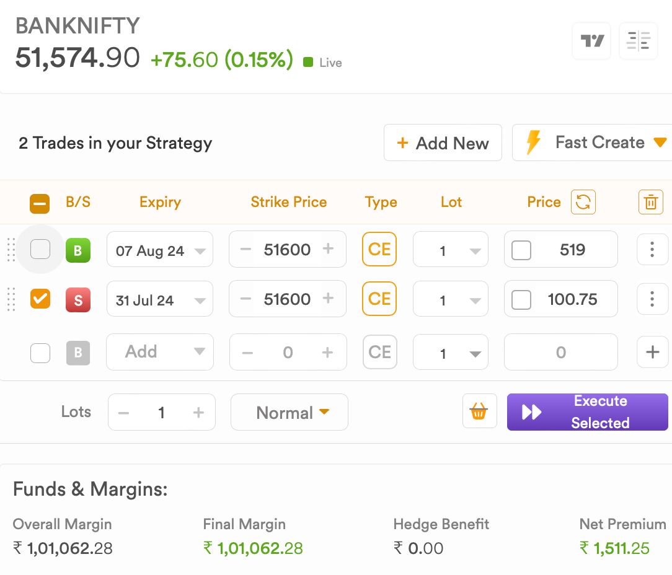
Task: Open the Add expiry dropdown
Action: tap(160, 352)
